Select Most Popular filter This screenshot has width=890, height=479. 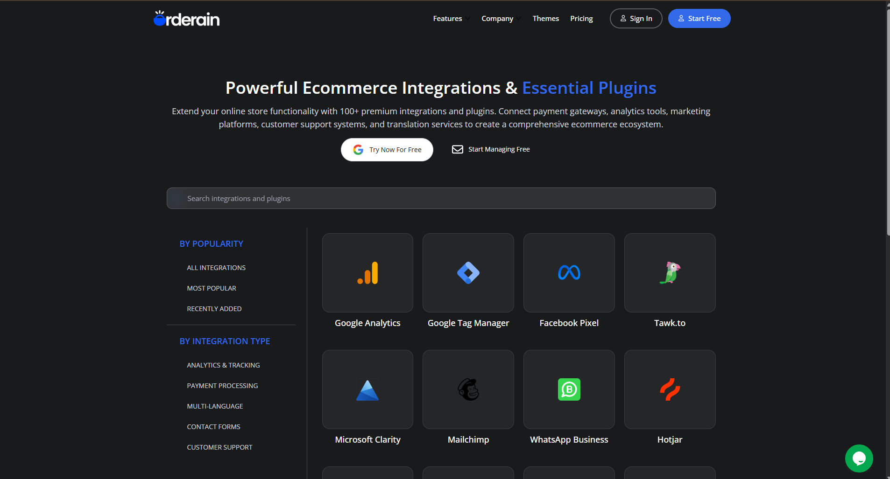[x=212, y=288]
